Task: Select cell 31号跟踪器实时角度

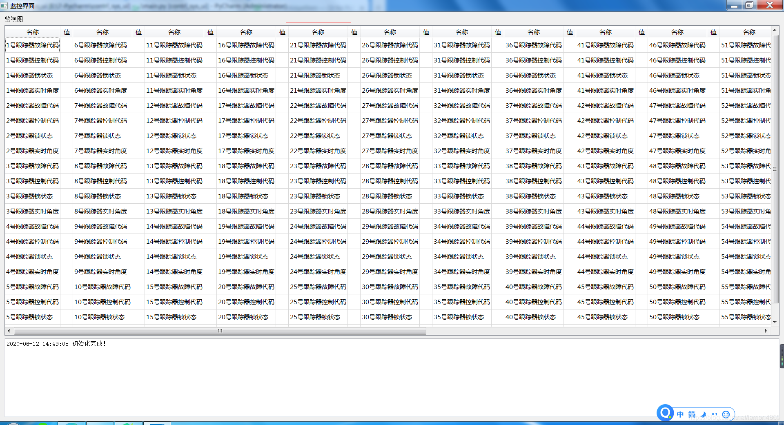Action: [462, 91]
